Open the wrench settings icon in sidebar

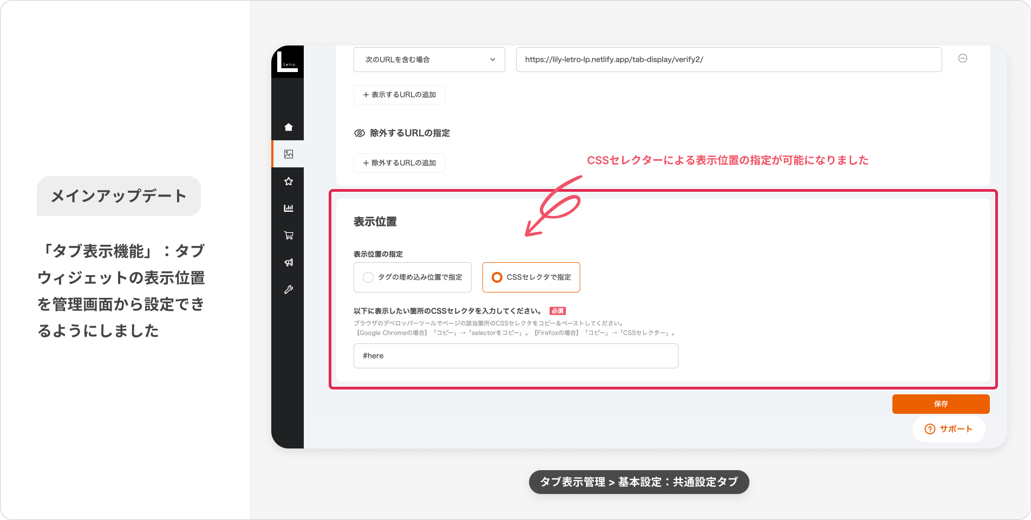(x=289, y=289)
